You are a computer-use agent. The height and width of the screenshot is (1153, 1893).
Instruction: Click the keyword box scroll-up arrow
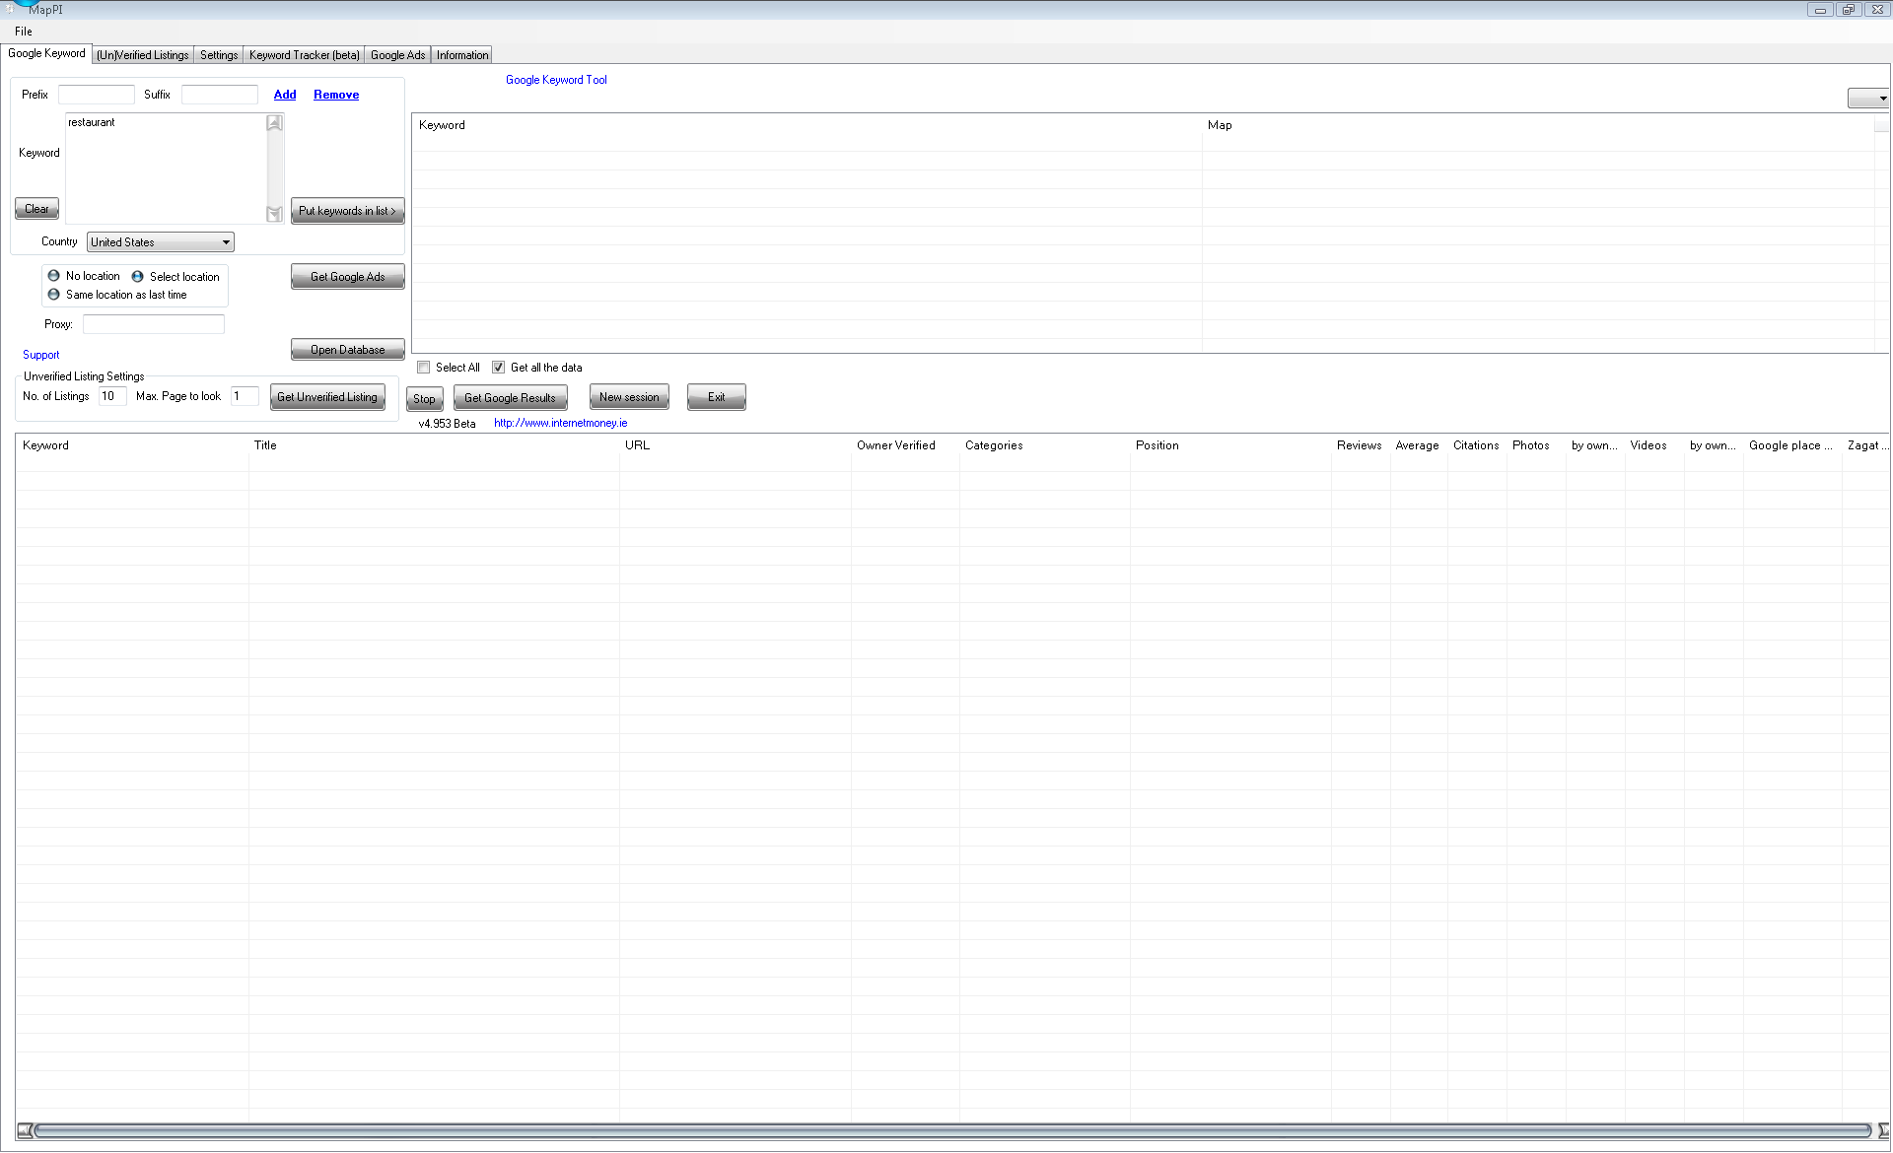[x=275, y=123]
